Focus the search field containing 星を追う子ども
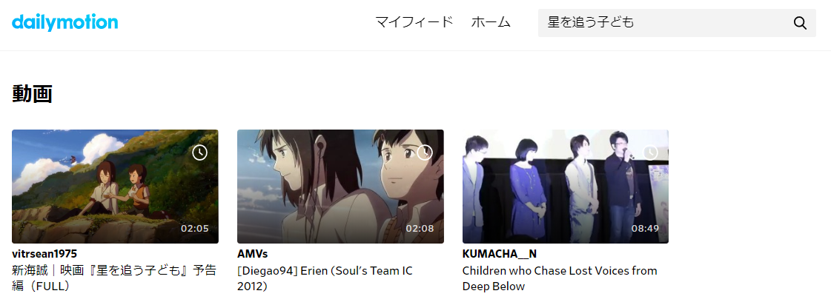 click(x=665, y=23)
